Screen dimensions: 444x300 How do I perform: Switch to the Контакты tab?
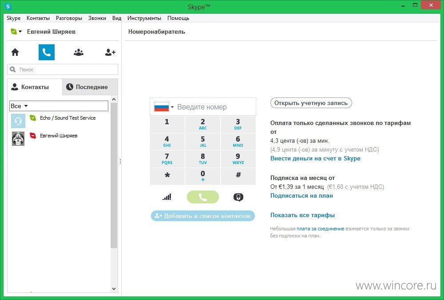click(x=35, y=87)
